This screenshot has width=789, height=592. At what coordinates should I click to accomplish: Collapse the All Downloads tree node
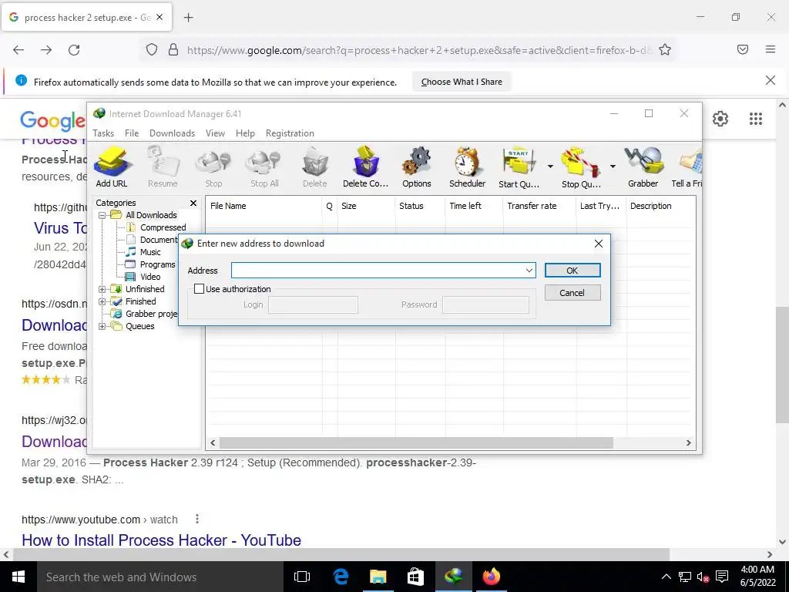click(102, 215)
